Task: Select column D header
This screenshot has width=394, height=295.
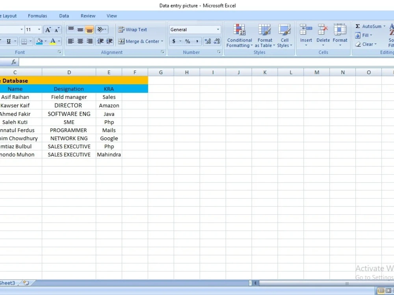Action: coord(69,72)
